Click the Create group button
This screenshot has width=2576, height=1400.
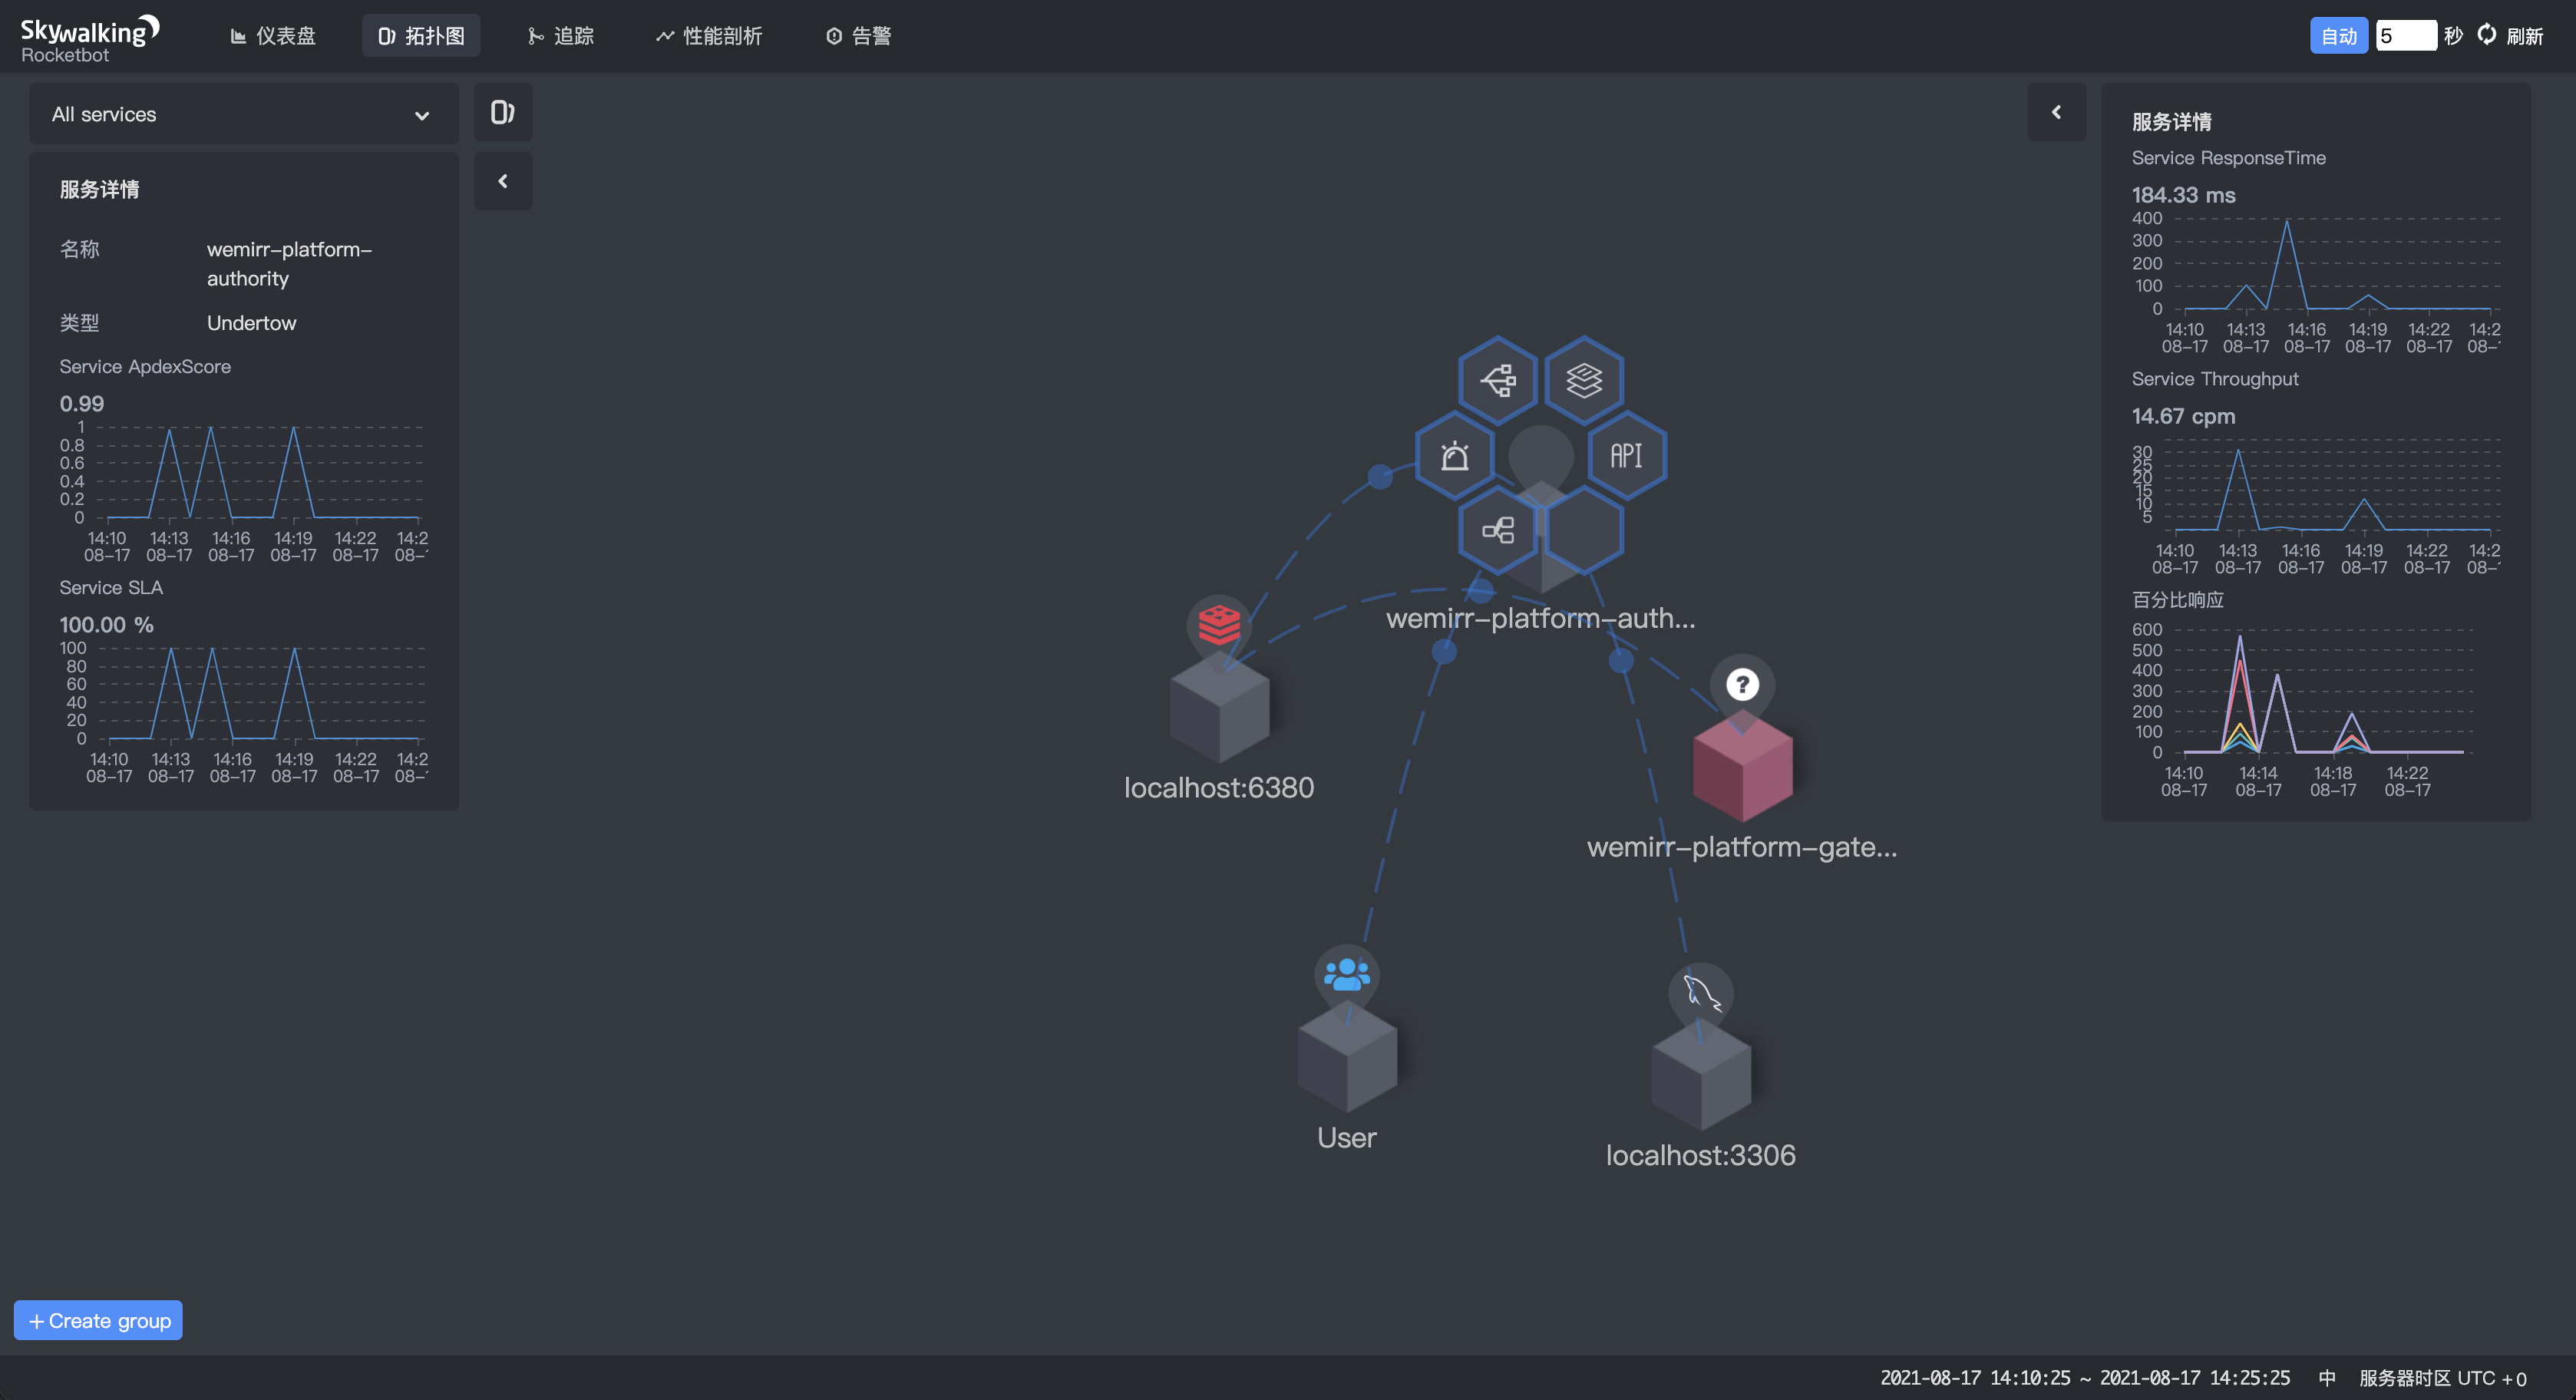click(x=98, y=1320)
